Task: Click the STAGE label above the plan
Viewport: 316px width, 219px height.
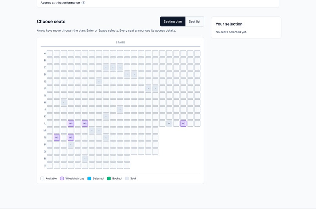Action: point(120,43)
